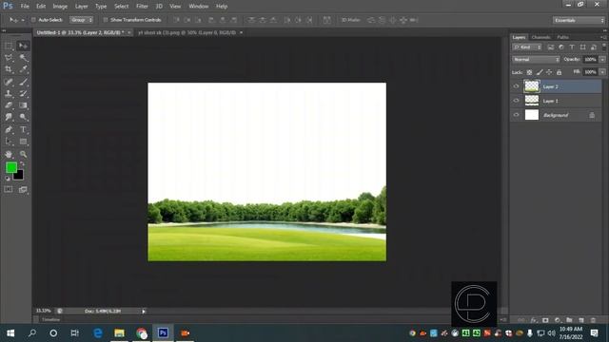Screen dimensions: 609x342
Task: Toggle lock all padlock
Action: tap(559, 72)
